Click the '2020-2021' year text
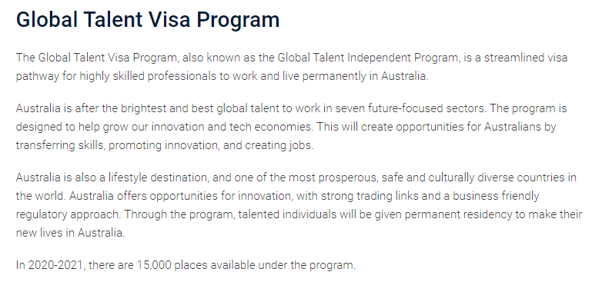 click(x=55, y=265)
